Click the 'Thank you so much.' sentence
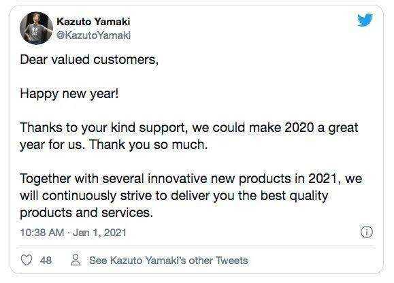This screenshot has height=283, width=394. pos(148,145)
